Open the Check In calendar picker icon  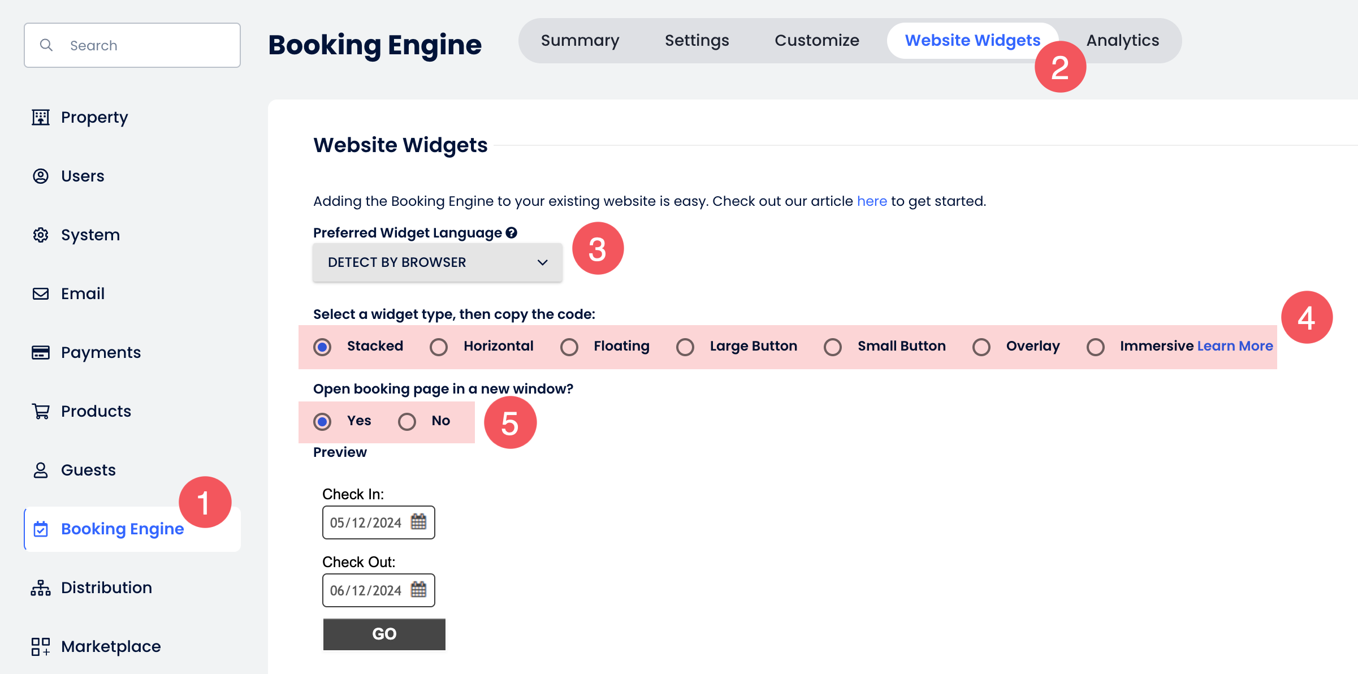click(x=418, y=522)
